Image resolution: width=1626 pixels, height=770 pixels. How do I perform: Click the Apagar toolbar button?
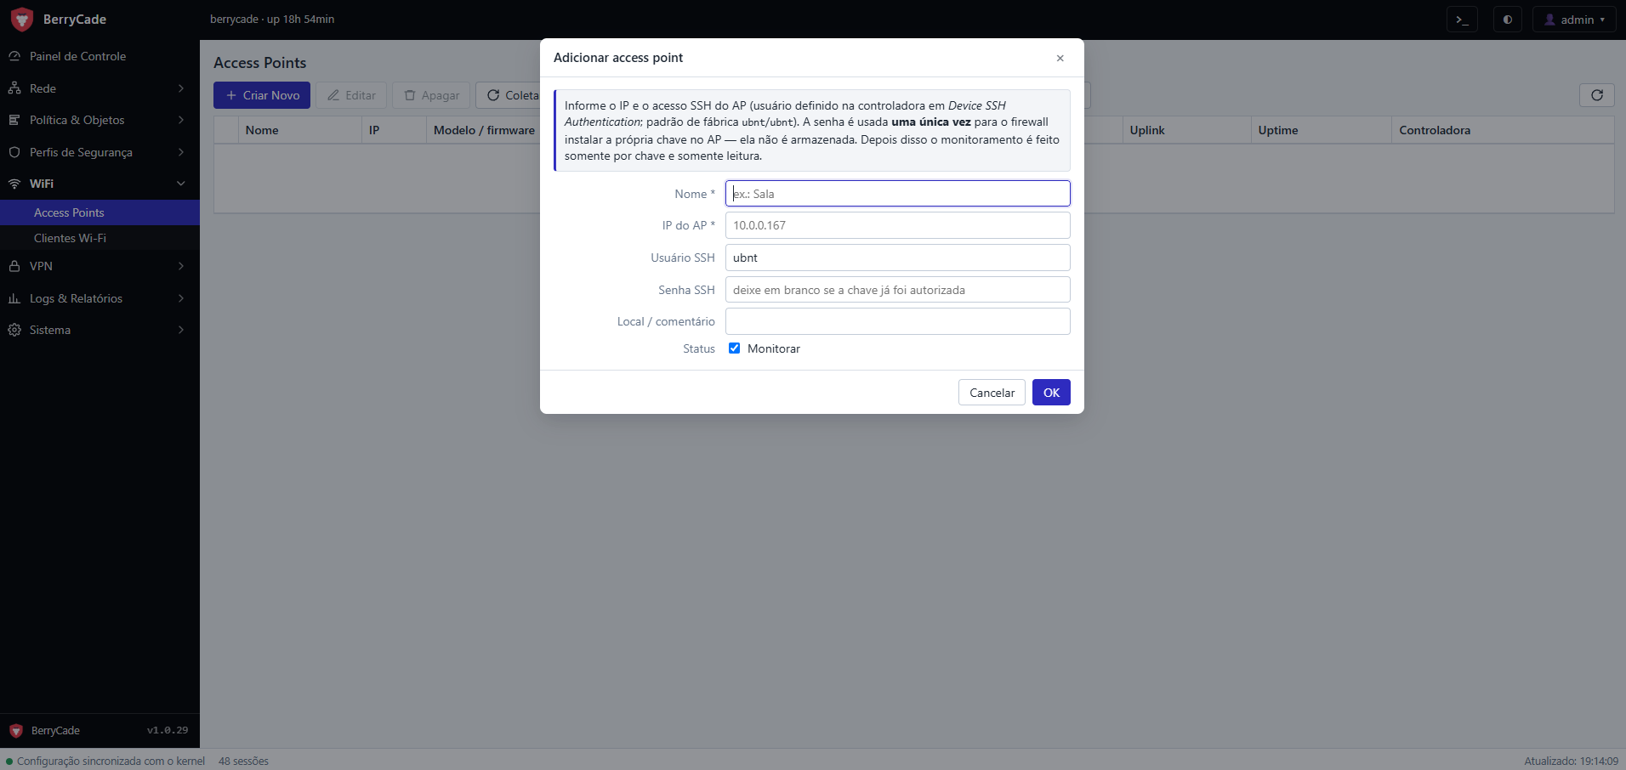point(431,95)
